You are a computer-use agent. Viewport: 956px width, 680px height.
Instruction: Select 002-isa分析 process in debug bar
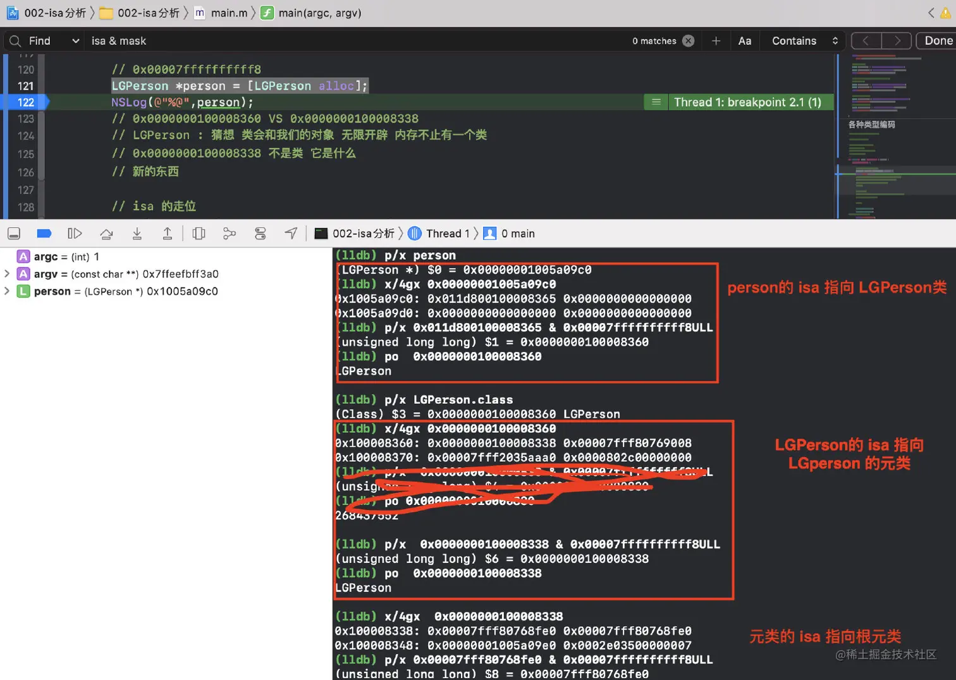click(355, 234)
